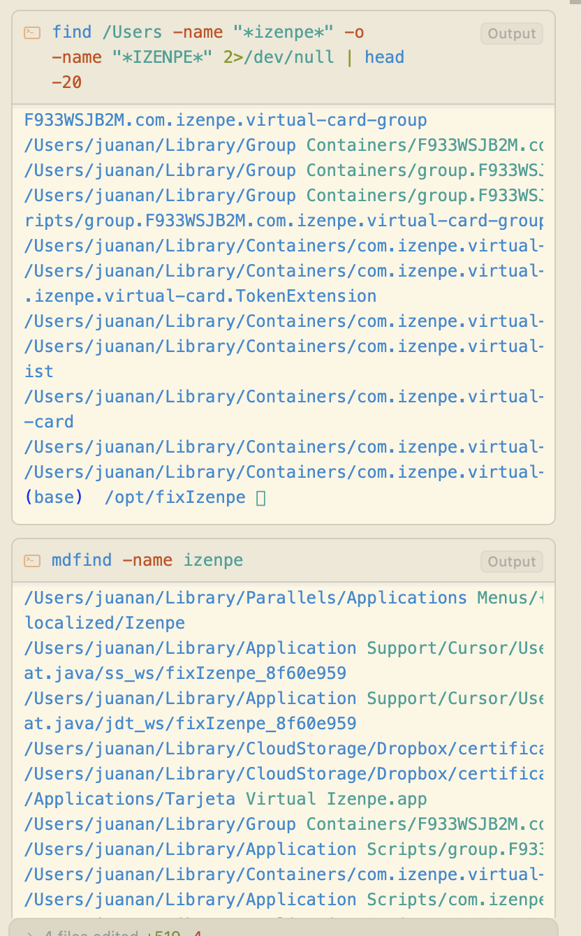Toggle output visibility for the mdfind command block

coord(511,562)
